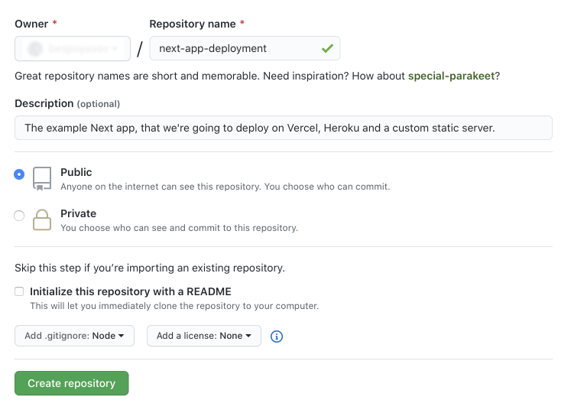Screen dimensions: 571x413
Task: Click the Initialize this repository with a README label
Action: 131,291
